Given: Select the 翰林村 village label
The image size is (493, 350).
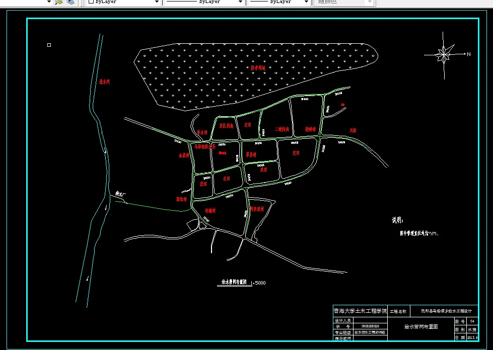Looking at the screenshot, I should pos(310,129).
